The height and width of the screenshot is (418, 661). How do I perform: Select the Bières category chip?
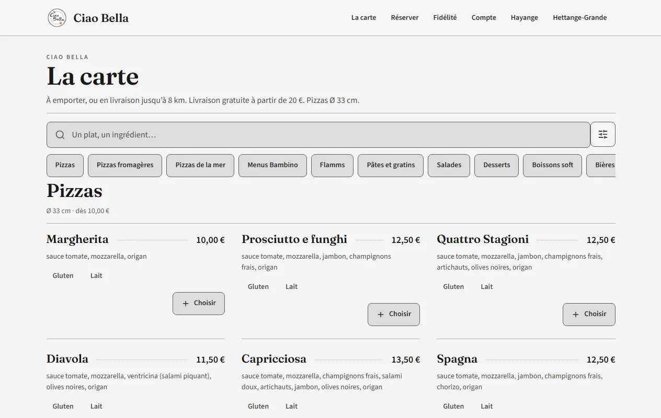(602, 165)
